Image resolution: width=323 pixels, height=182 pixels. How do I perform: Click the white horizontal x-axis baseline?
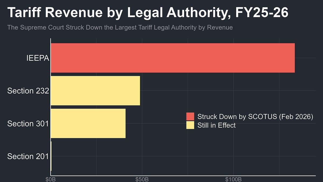click(183, 176)
